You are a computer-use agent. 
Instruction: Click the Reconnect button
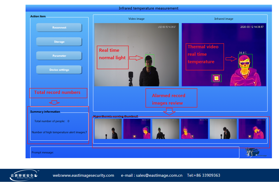coord(59,28)
